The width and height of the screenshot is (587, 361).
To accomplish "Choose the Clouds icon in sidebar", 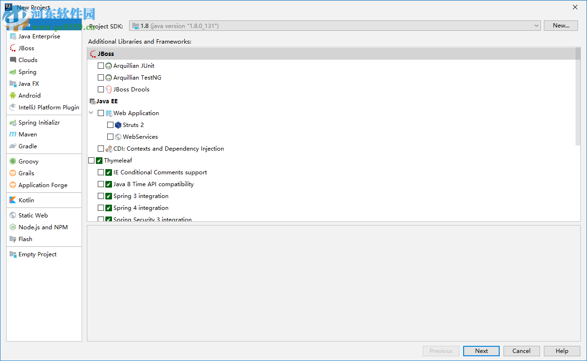I will [x=13, y=60].
